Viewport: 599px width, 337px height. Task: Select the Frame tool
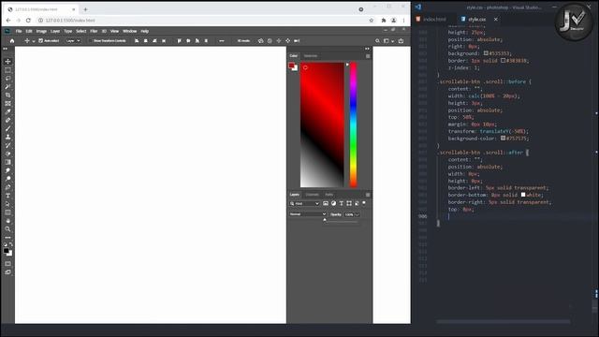click(x=7, y=104)
